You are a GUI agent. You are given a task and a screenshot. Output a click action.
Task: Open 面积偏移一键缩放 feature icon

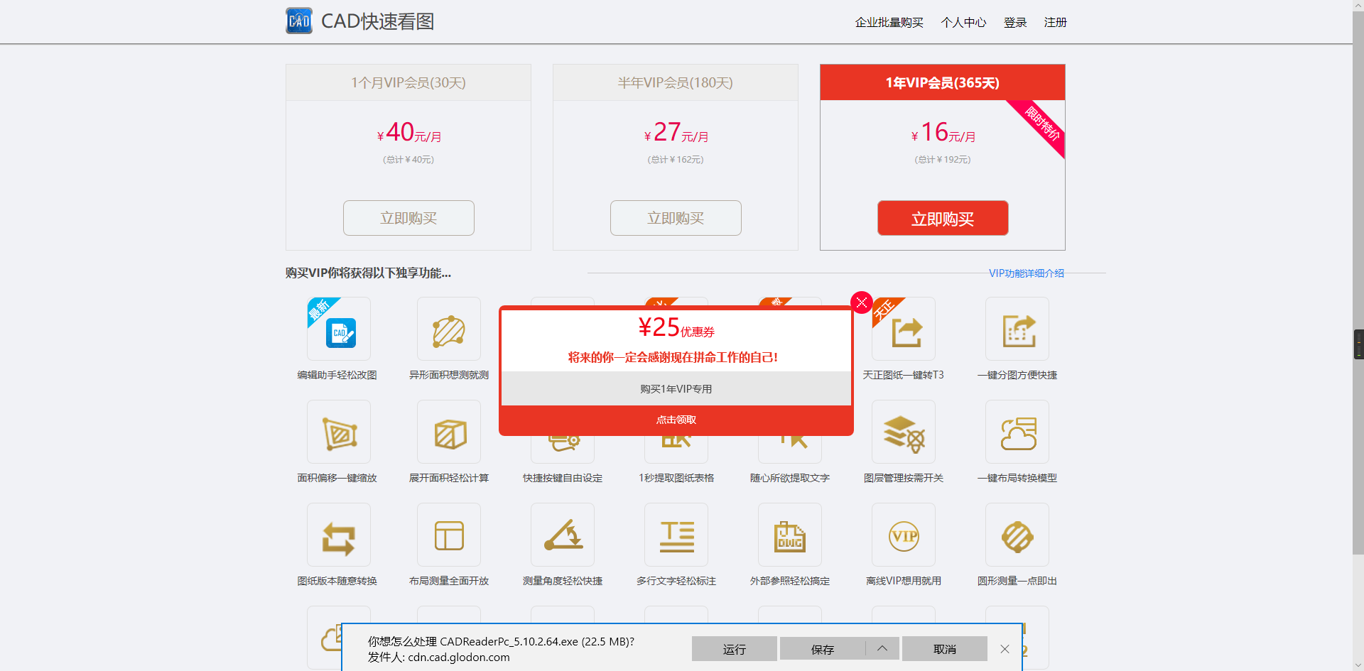[339, 432]
